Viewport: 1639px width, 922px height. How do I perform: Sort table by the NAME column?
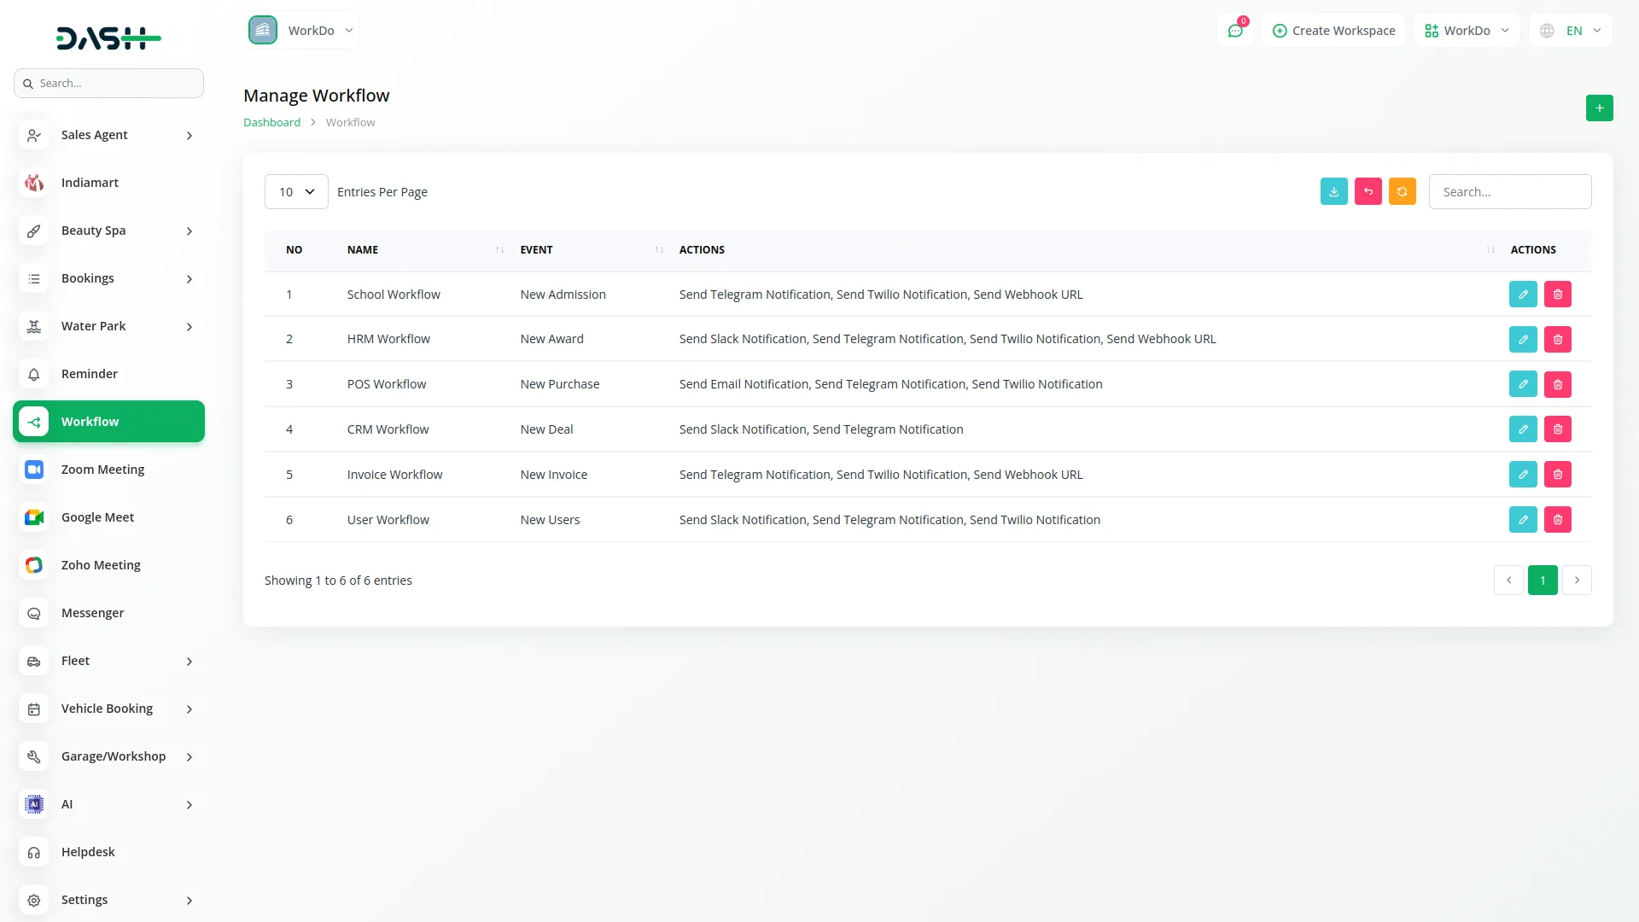coord(499,249)
